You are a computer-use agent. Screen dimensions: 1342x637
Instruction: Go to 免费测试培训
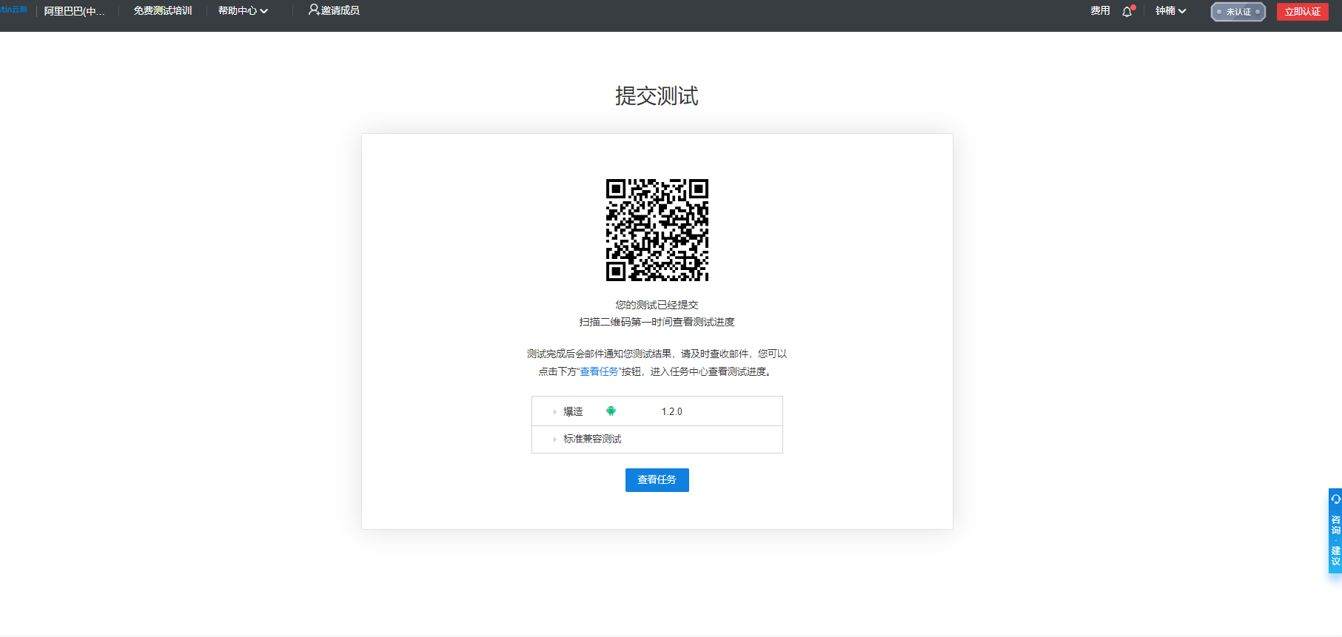[x=163, y=11]
